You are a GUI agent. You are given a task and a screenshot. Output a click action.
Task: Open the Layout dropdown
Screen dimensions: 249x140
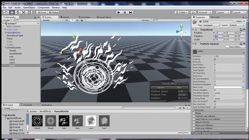click(239, 12)
